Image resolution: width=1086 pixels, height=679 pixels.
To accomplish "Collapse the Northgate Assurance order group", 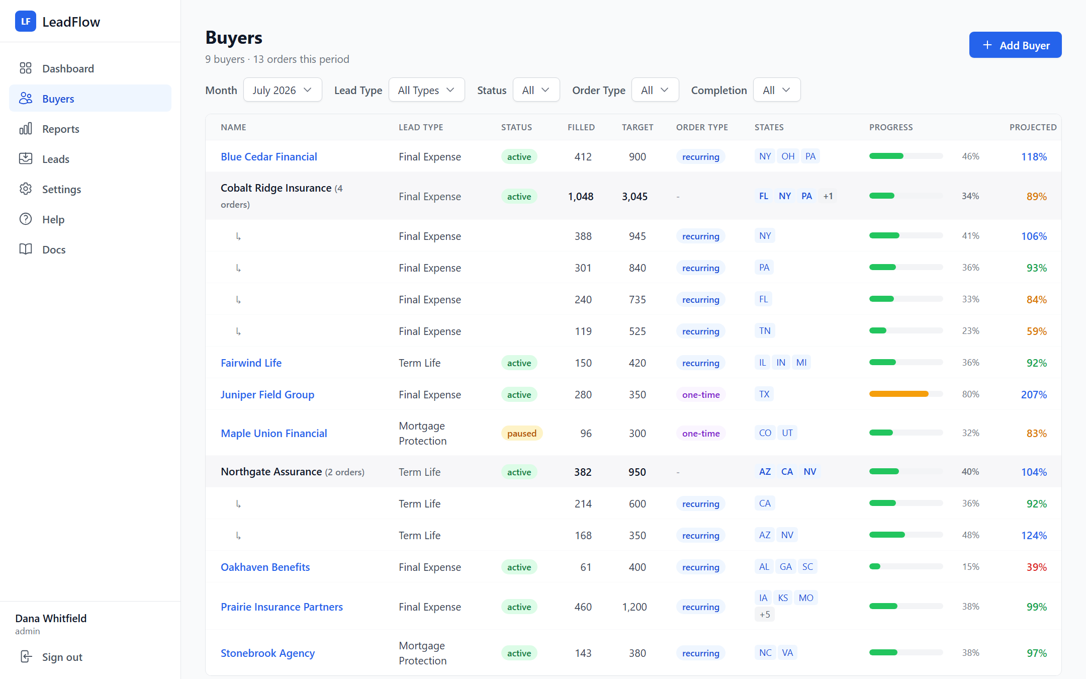I will (633, 472).
